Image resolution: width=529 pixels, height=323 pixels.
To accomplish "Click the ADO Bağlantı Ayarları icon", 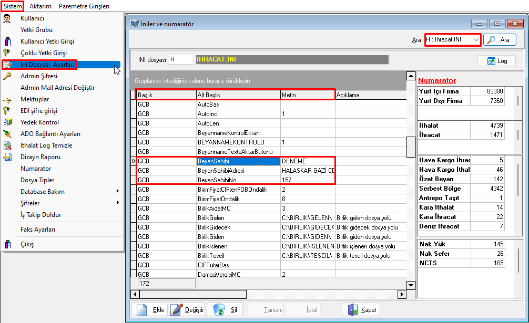I will tap(7, 134).
